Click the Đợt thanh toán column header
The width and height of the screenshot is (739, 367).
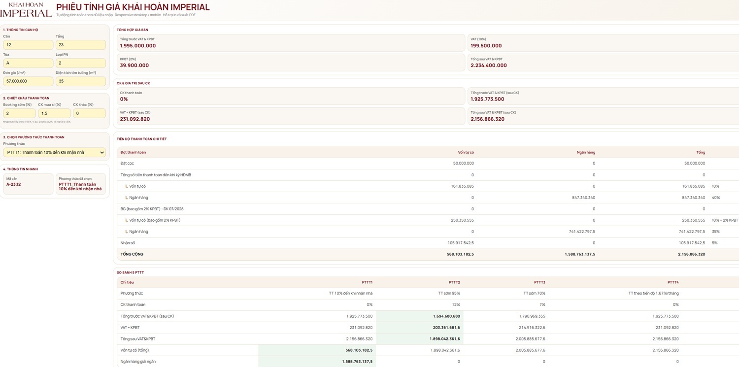tap(133, 153)
